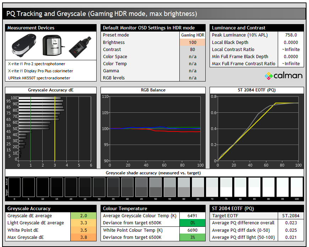Viewport: 309px width, 247px height.
Task: Select the White Point Colour Temp value 6690
Action: coord(191,230)
